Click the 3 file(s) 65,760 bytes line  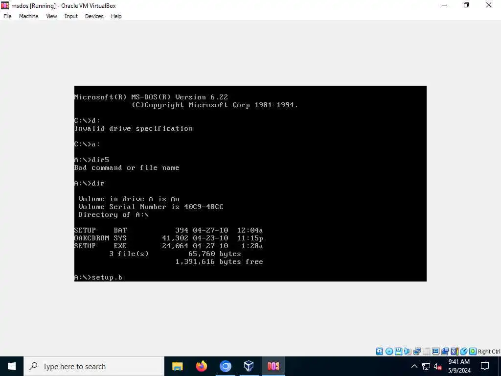coord(175,254)
